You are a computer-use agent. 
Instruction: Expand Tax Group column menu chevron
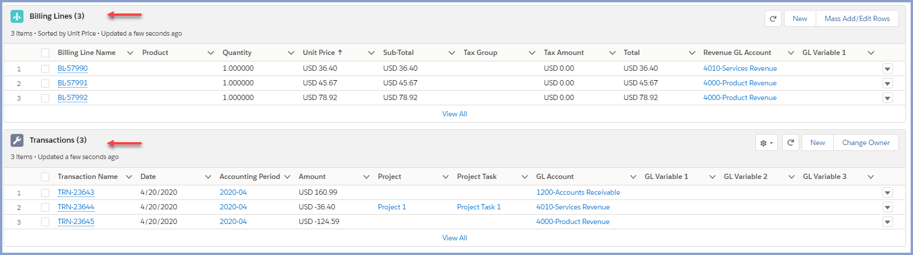tap(532, 53)
